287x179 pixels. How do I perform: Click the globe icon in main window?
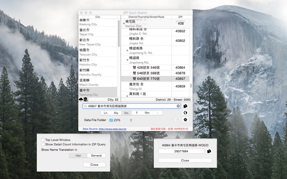185,113
